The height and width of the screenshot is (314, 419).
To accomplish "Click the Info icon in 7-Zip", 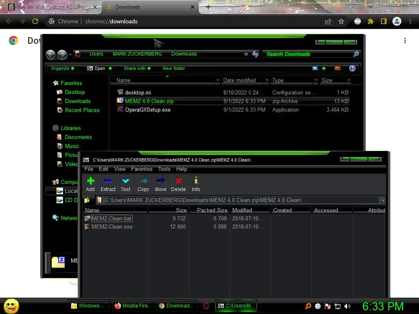I will click(x=196, y=180).
